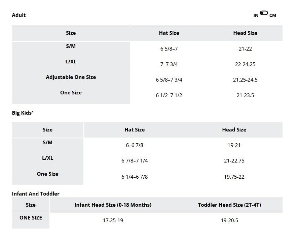Select the ONE SIZE infant row label

[x=31, y=218]
